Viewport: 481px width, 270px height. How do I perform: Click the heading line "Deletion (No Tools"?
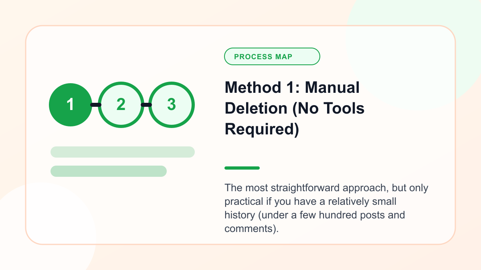pos(295,108)
